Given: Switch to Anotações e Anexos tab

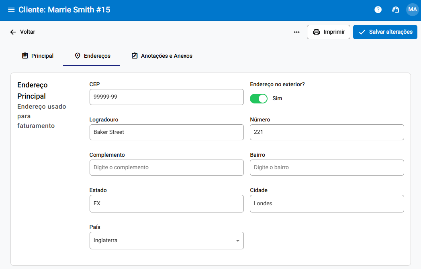Looking at the screenshot, I should (162, 56).
